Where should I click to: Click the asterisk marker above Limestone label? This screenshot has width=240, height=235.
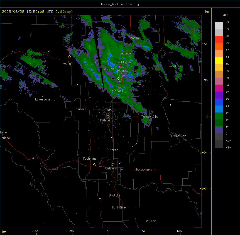(43, 97)
